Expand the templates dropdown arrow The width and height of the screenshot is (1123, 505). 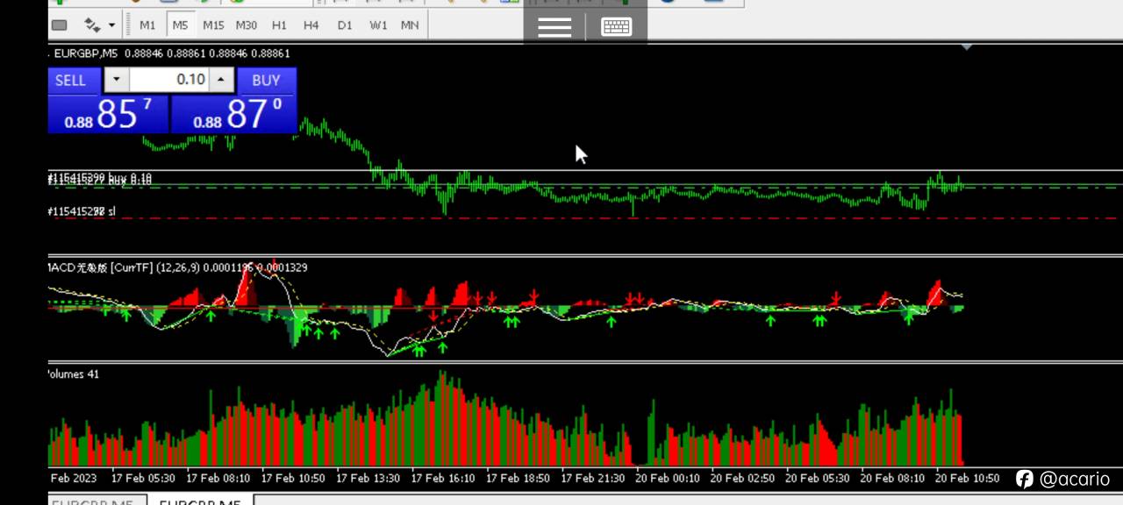(x=111, y=25)
